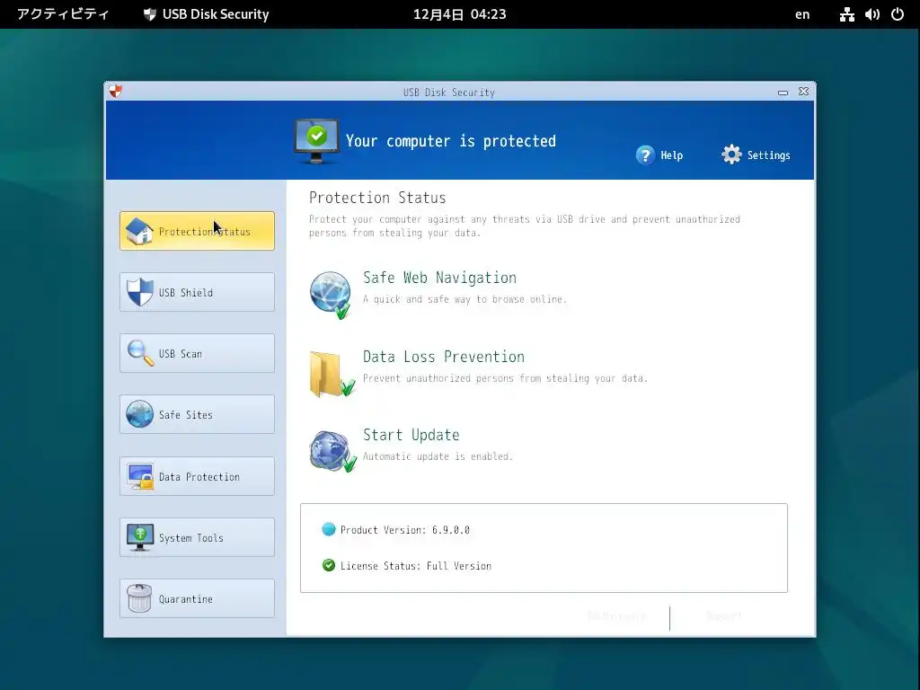The width and height of the screenshot is (920, 690).
Task: Click the Safe Web Navigation globe icon
Action: 331,295
